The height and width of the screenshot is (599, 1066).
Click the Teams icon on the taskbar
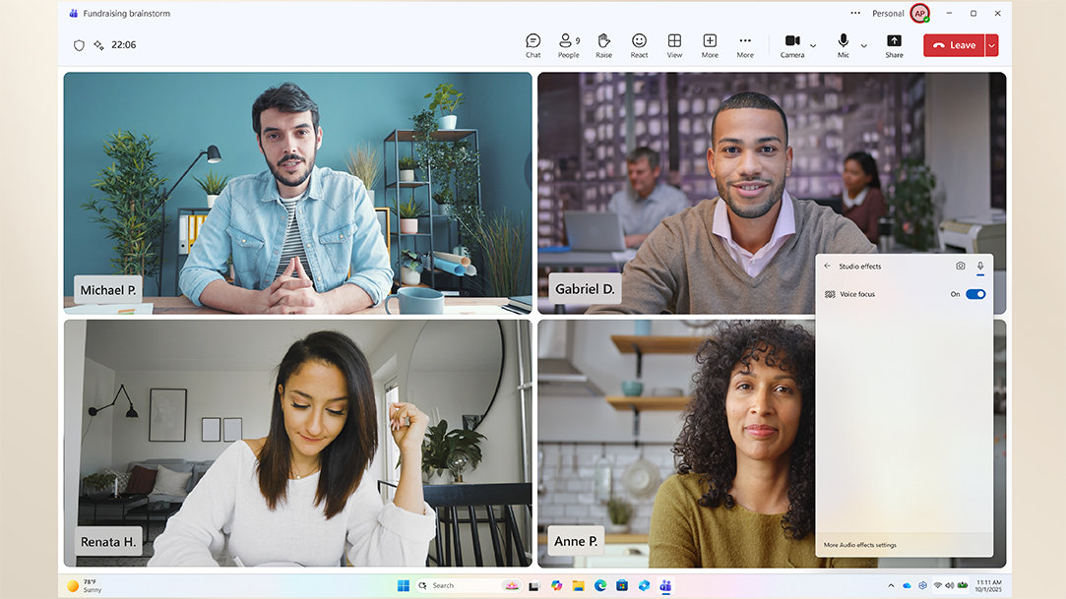(665, 584)
